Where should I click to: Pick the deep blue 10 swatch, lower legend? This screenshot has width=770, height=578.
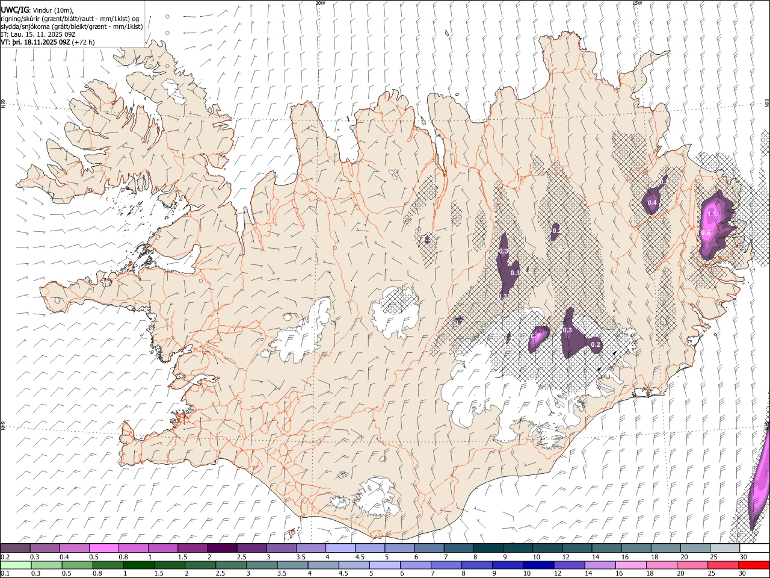(538, 565)
